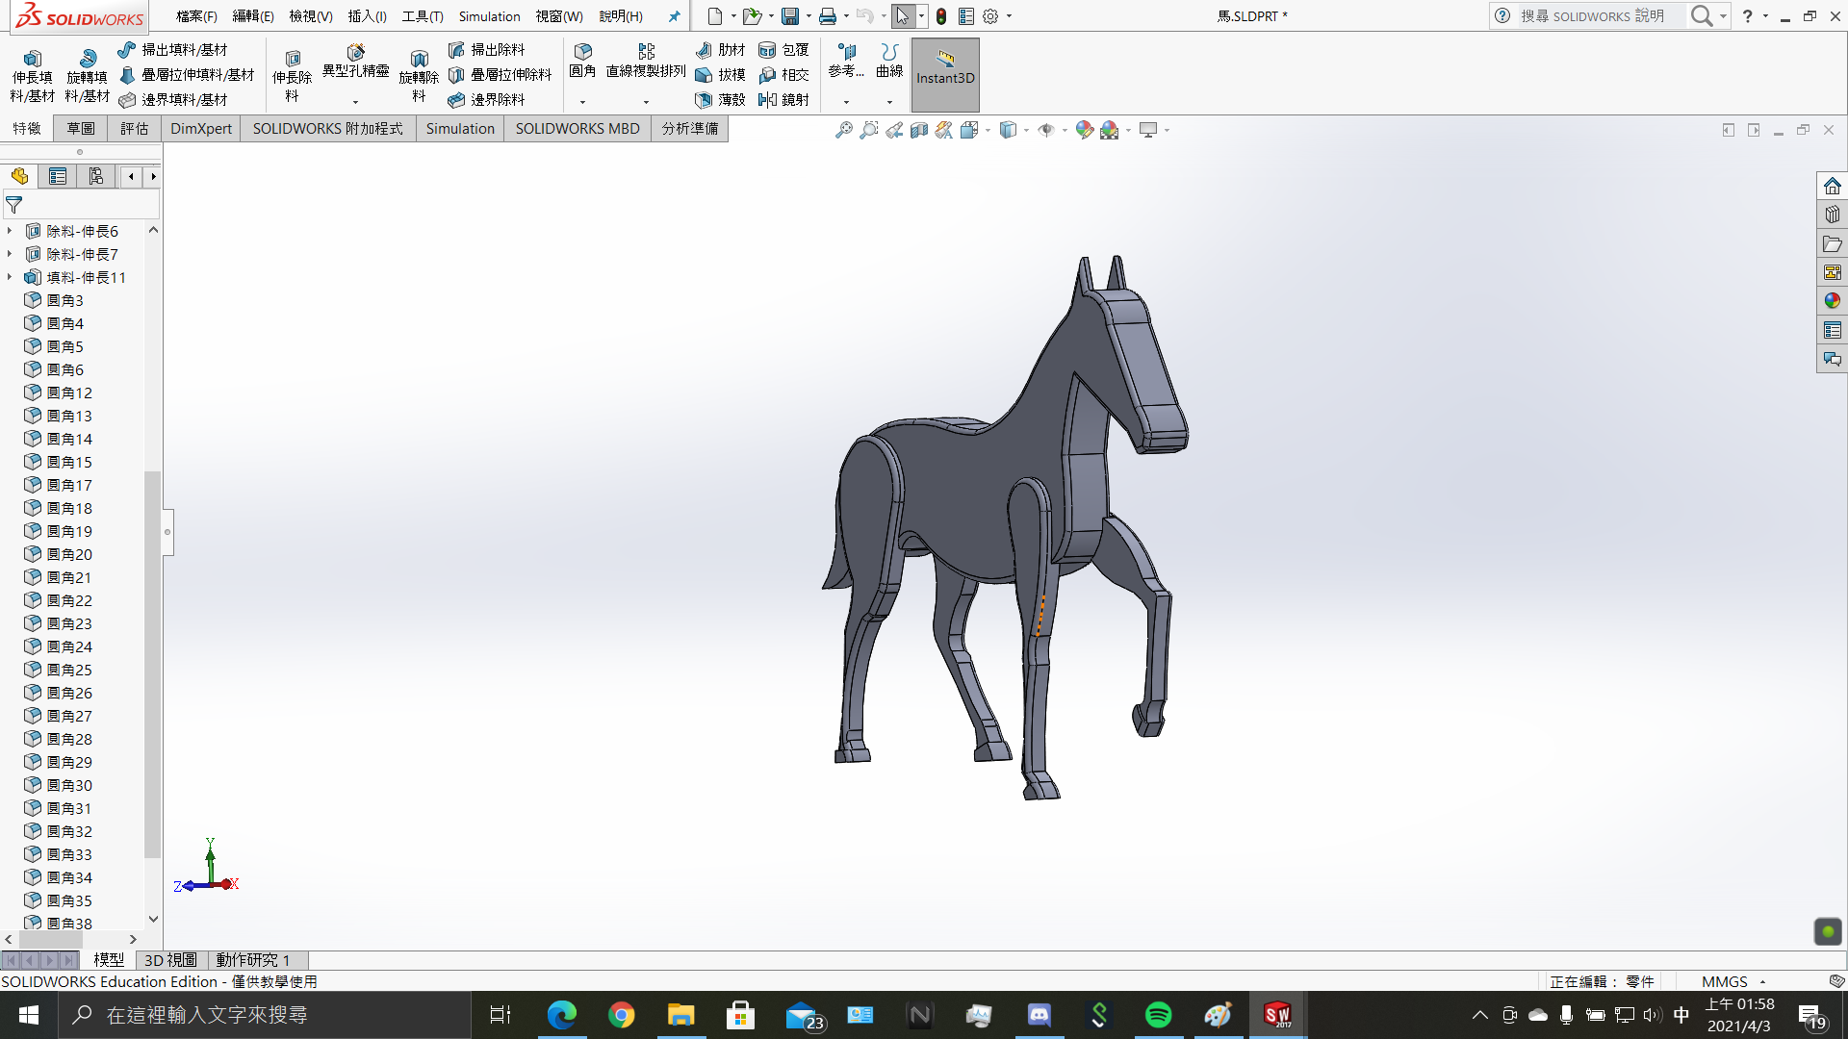This screenshot has height=1039, width=1848.
Task: Open the Section View tool
Action: (919, 130)
